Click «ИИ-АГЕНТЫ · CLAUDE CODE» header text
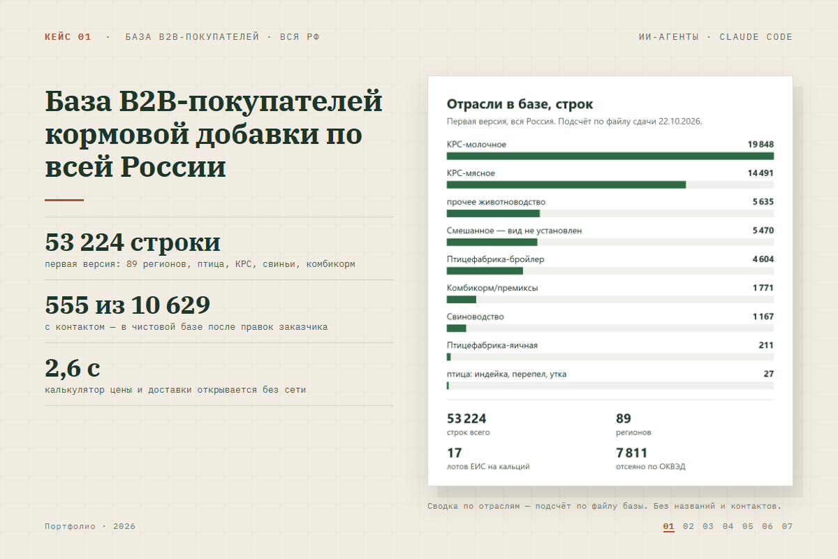 tap(716, 37)
